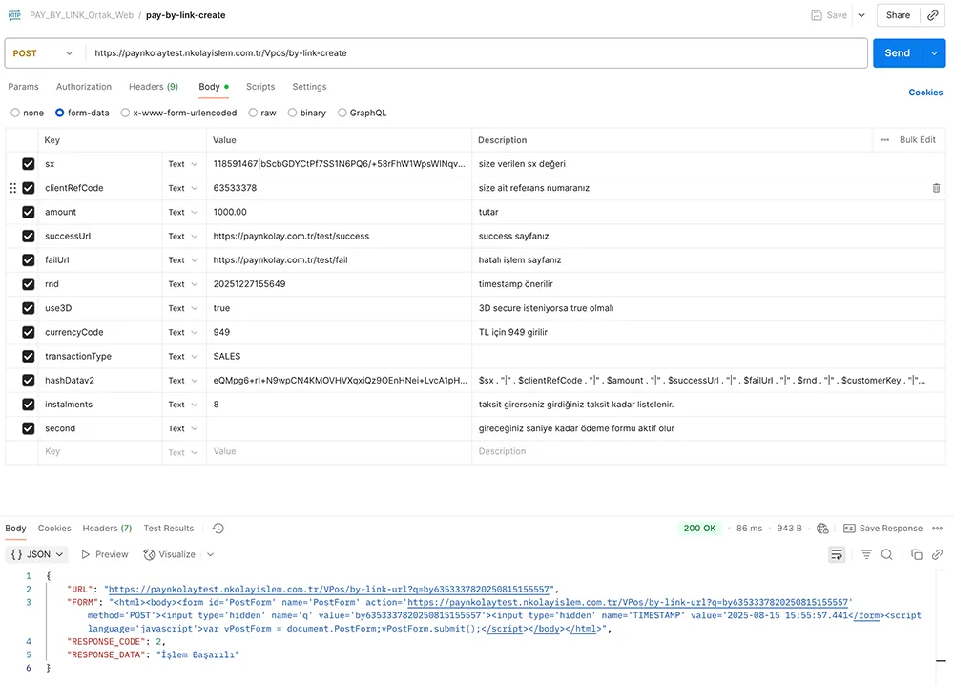Screen dimensions: 954x685
Task: Click the network info globe icon
Action: pyautogui.click(x=823, y=529)
